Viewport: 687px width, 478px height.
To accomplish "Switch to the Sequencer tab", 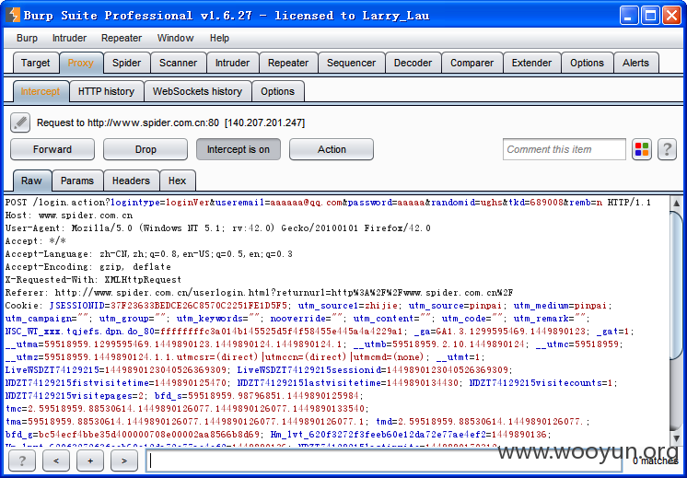I will (x=351, y=63).
